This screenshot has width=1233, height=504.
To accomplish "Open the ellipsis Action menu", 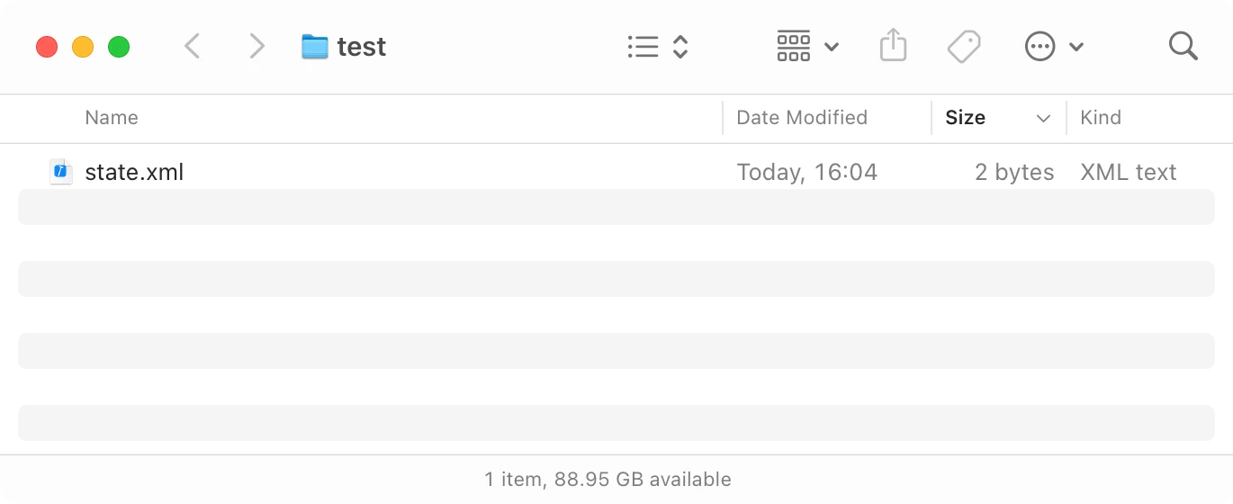I will point(1040,46).
